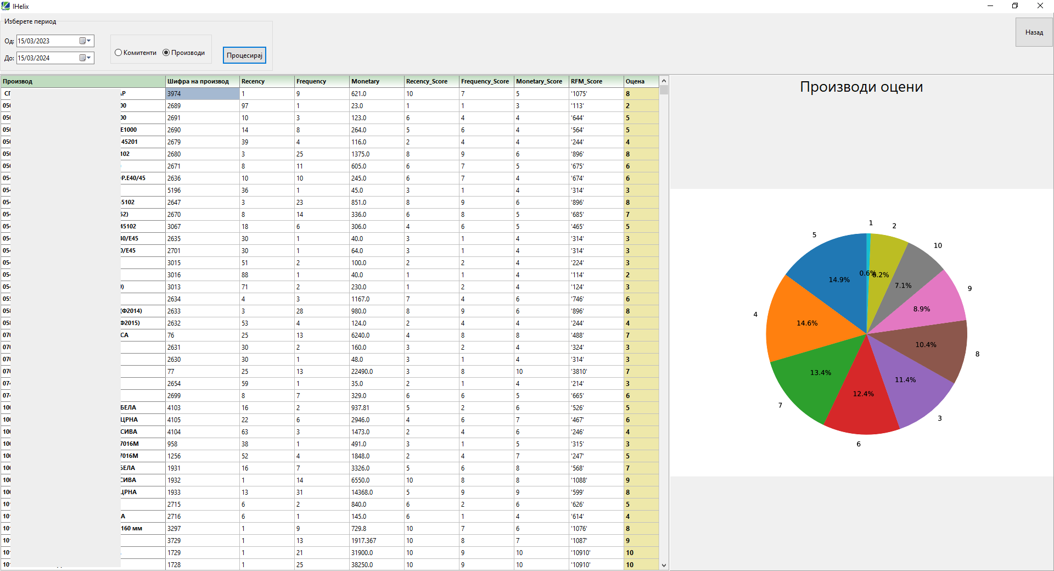Click the Monetary value 1917.367
This screenshot has height=571, width=1054.
coord(377,541)
